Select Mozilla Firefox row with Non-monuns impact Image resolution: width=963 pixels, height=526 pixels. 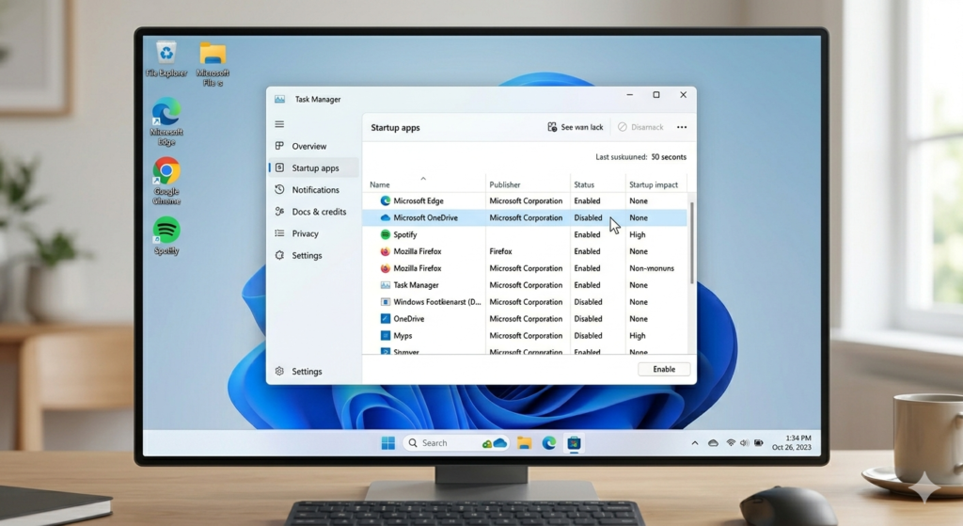525,268
